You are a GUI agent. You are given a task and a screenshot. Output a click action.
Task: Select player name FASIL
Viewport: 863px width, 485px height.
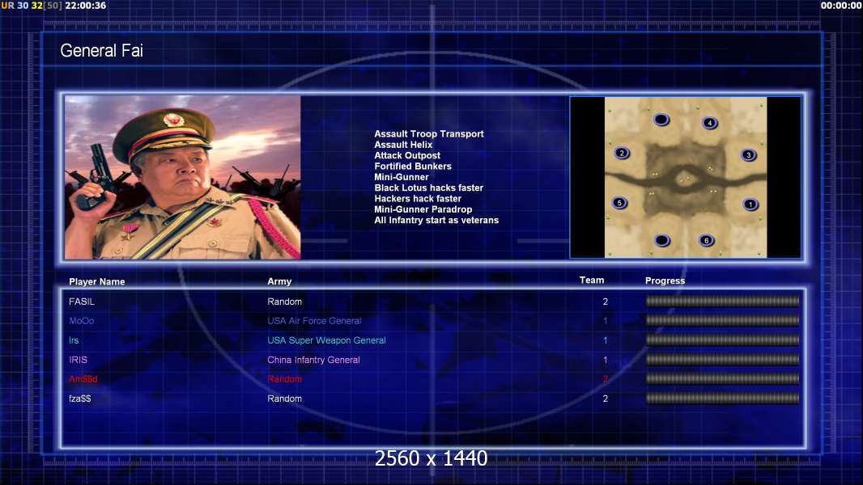pos(82,302)
